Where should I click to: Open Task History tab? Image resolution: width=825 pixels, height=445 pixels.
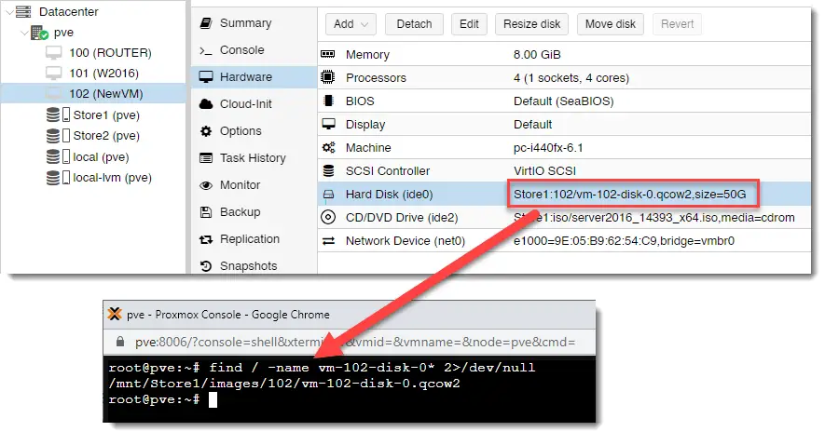(x=254, y=157)
